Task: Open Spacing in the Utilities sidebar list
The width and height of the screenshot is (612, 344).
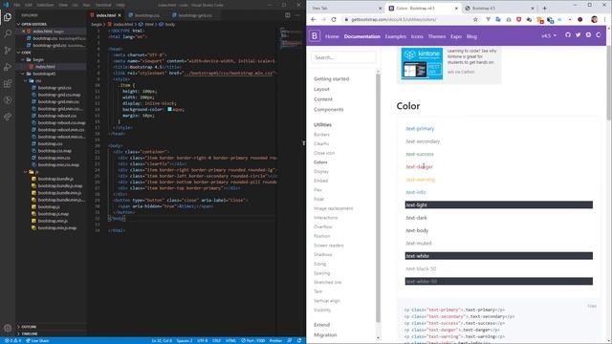Action: pos(321,273)
